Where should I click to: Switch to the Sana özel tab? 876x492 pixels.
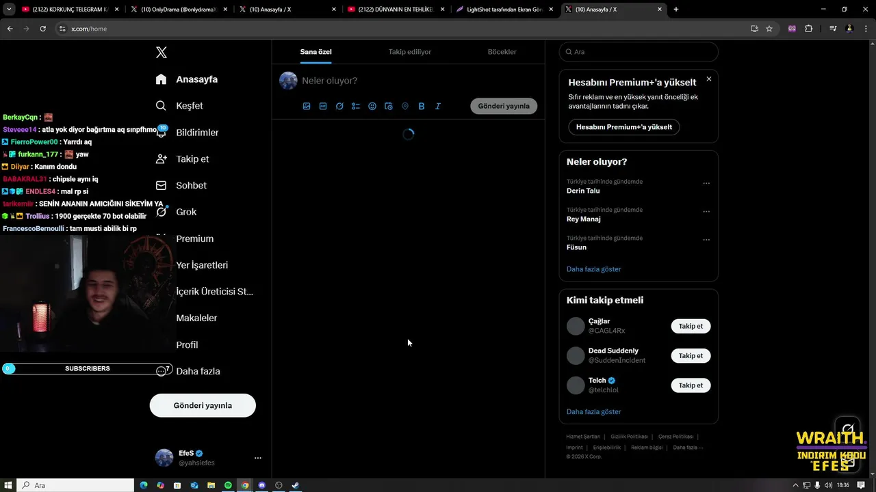315,52
